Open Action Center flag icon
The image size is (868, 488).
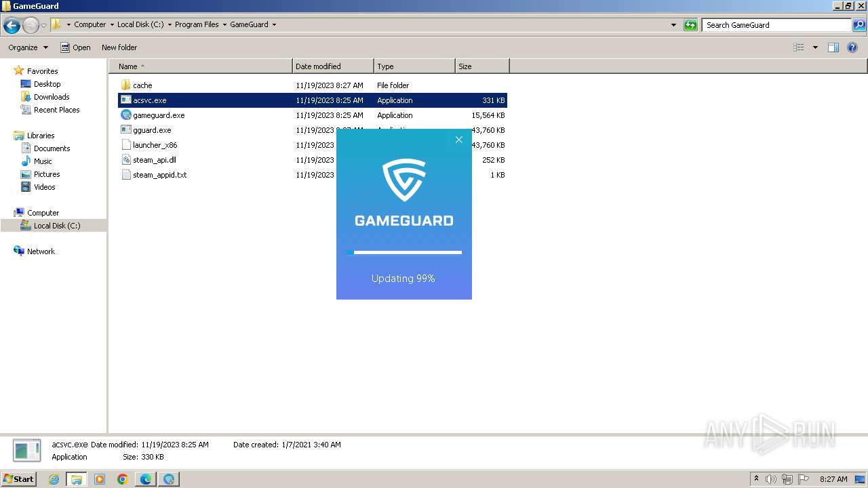point(804,479)
